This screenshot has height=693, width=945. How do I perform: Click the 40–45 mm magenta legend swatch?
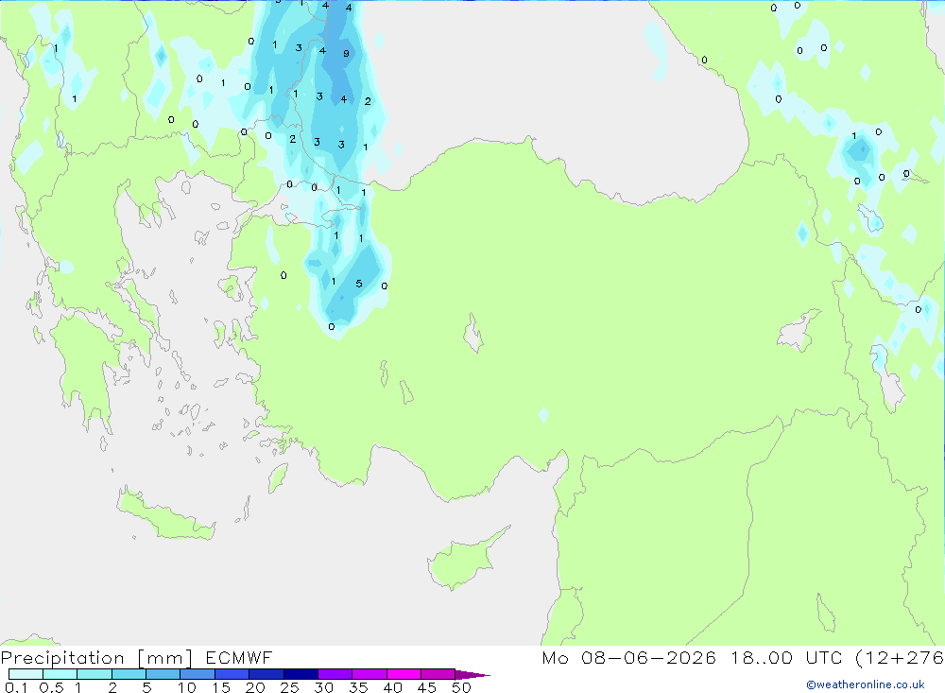[x=404, y=674]
